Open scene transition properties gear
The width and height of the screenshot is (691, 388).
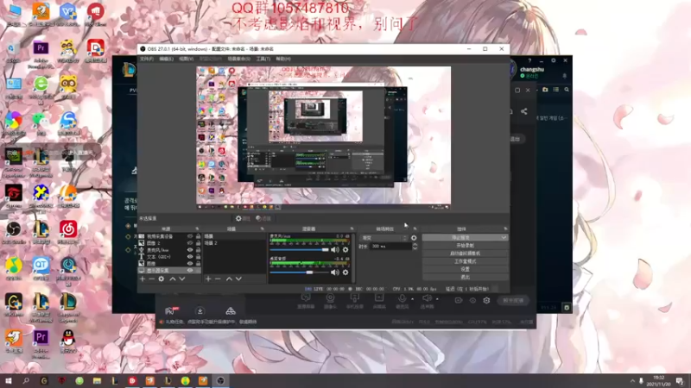(414, 238)
